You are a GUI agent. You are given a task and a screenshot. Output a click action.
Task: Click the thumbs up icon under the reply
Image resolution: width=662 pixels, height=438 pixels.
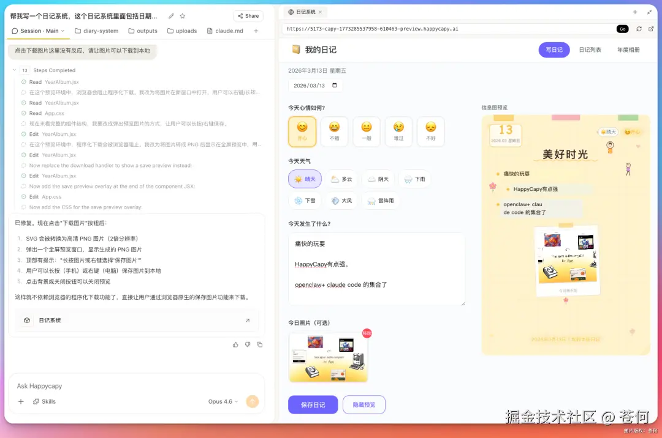(x=235, y=344)
